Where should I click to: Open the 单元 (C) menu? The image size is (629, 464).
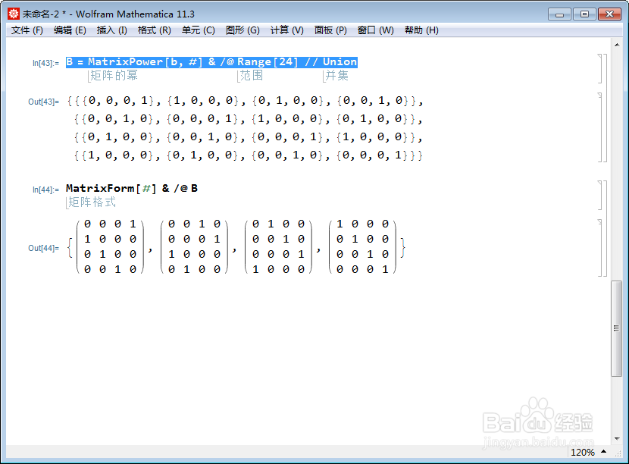[x=198, y=30]
